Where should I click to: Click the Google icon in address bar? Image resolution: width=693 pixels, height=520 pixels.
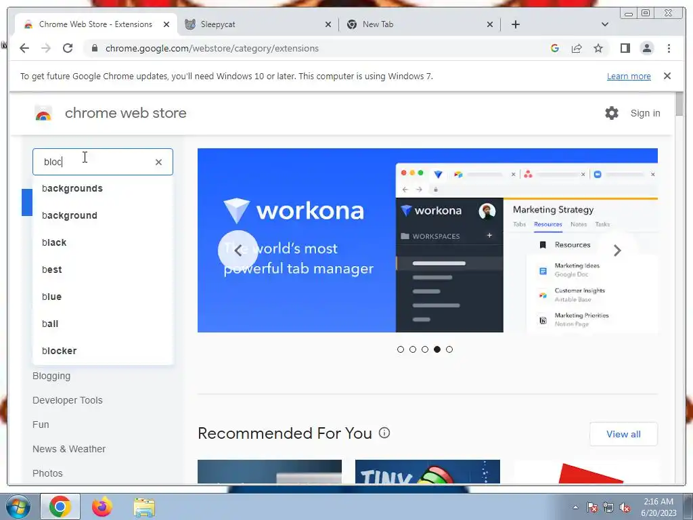(555, 48)
